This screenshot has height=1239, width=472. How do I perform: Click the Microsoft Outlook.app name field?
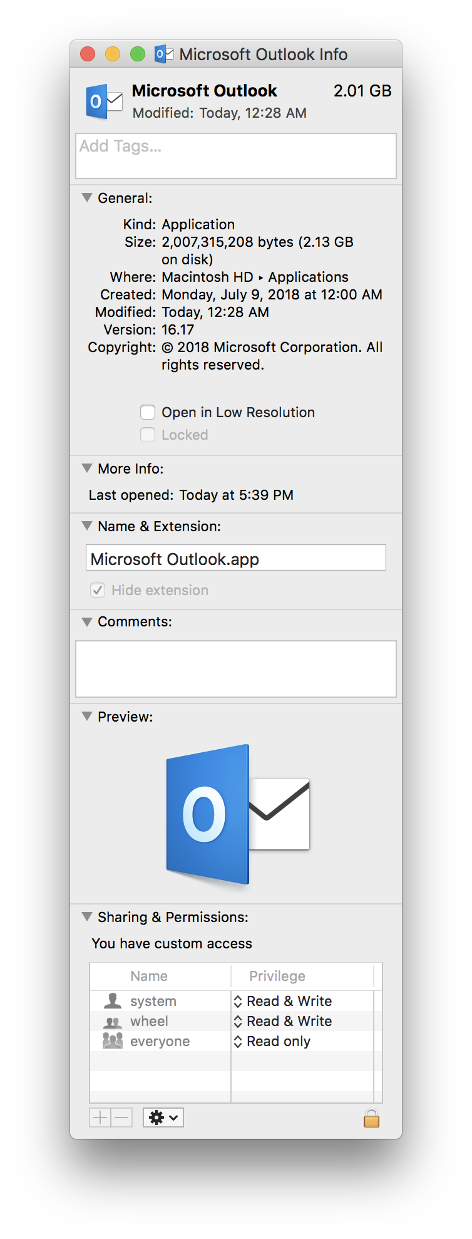tap(236, 557)
